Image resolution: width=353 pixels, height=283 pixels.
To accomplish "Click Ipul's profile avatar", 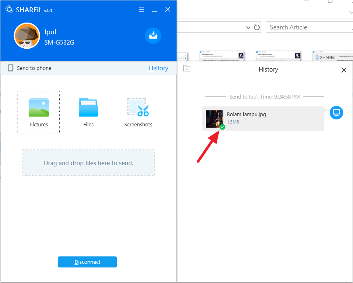I will coord(27,36).
